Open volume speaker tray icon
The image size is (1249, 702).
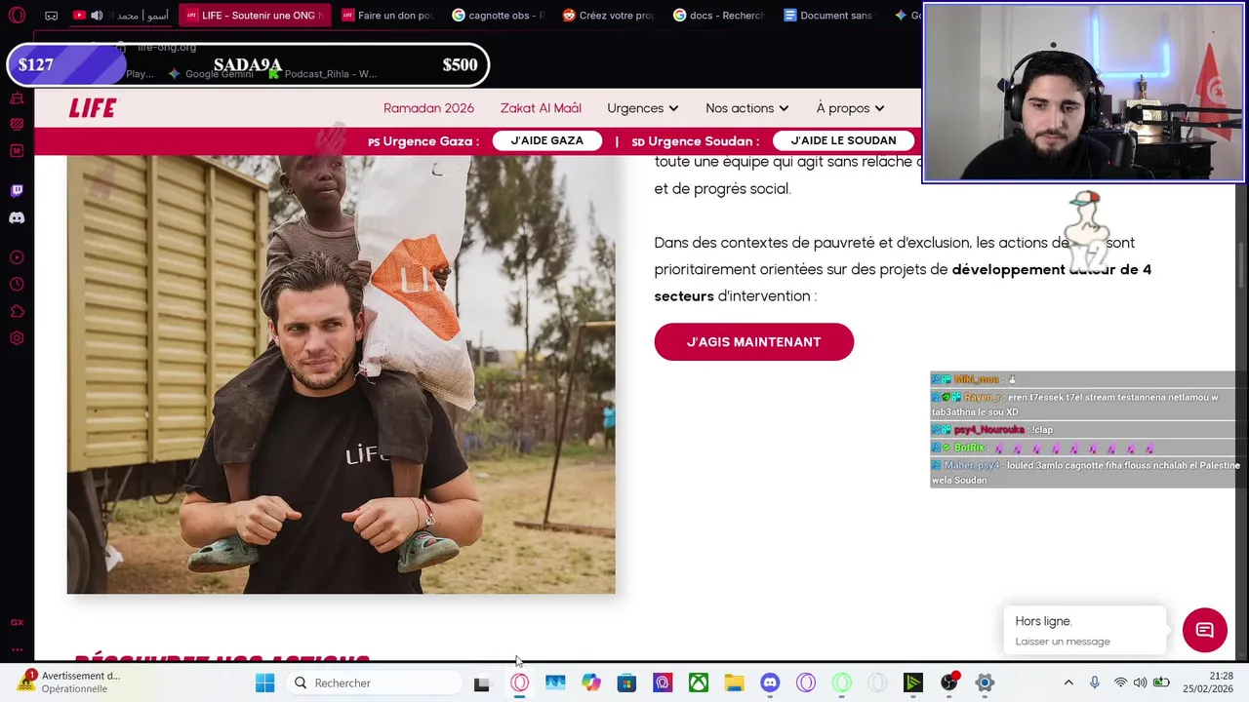(x=1140, y=682)
